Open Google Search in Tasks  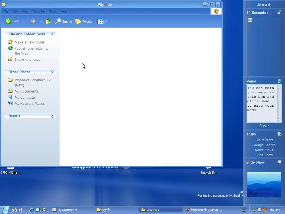tap(264, 145)
